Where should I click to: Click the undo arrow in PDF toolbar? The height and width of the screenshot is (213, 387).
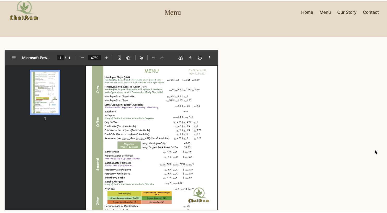[x=153, y=58]
